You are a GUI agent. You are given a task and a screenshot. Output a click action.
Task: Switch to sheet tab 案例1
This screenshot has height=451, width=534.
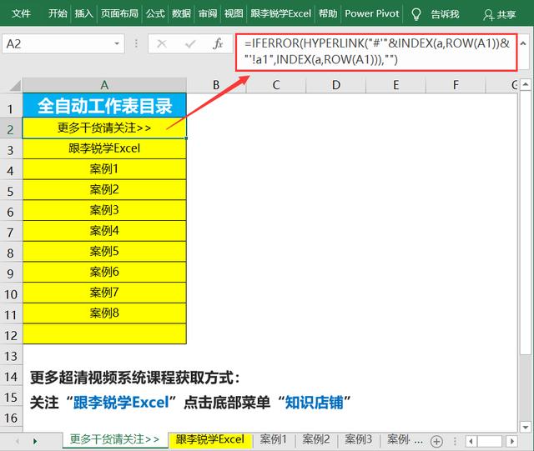(274, 439)
